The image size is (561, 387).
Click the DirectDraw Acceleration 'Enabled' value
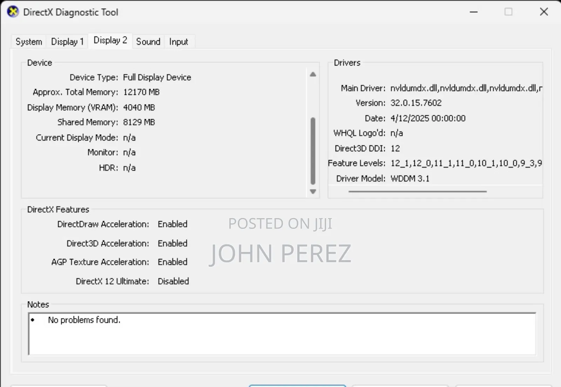pos(173,224)
